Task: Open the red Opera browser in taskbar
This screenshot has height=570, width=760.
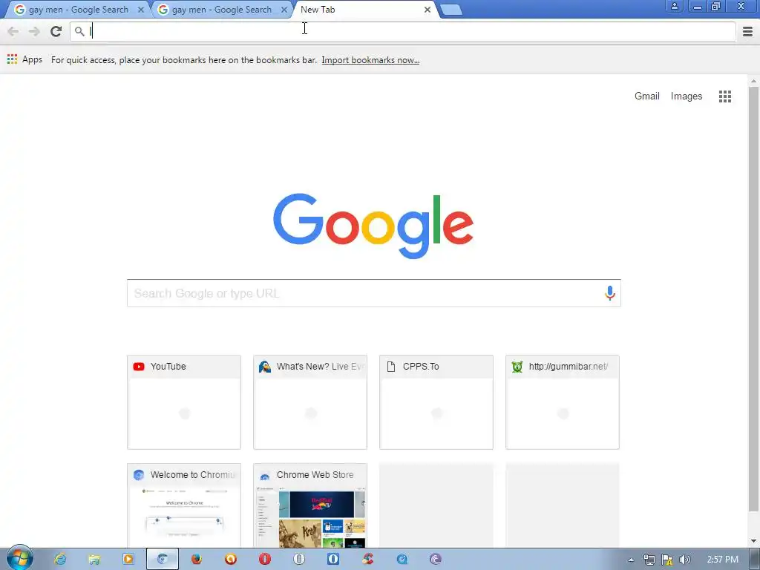Action: [x=265, y=559]
